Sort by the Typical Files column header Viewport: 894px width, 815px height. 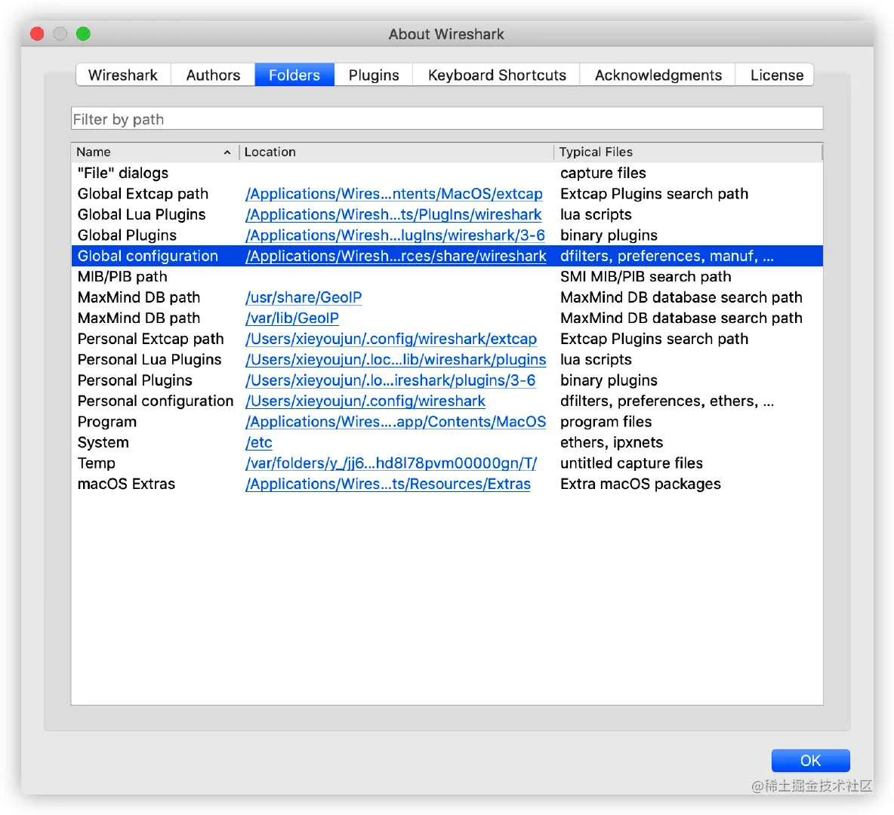[688, 152]
